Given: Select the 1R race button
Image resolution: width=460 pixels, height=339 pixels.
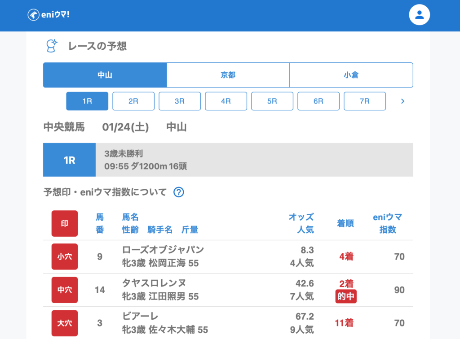Looking at the screenshot, I should (x=87, y=101).
